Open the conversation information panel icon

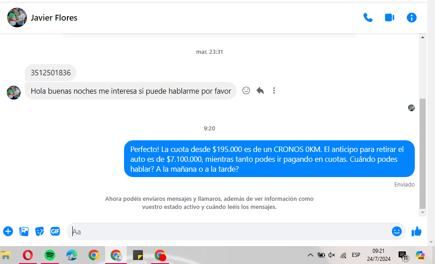[411, 17]
